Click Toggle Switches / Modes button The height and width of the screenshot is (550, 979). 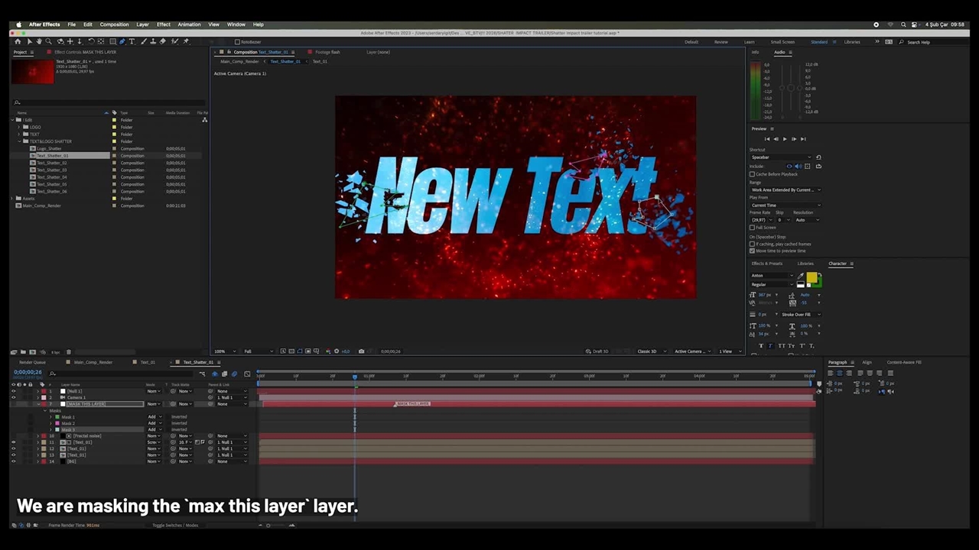(175, 526)
